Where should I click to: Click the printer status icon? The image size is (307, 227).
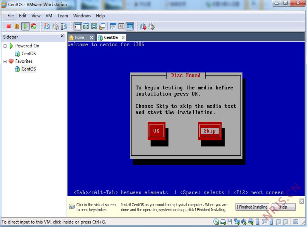251,222
